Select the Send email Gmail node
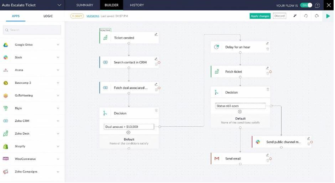The image size is (335, 183). [240, 159]
